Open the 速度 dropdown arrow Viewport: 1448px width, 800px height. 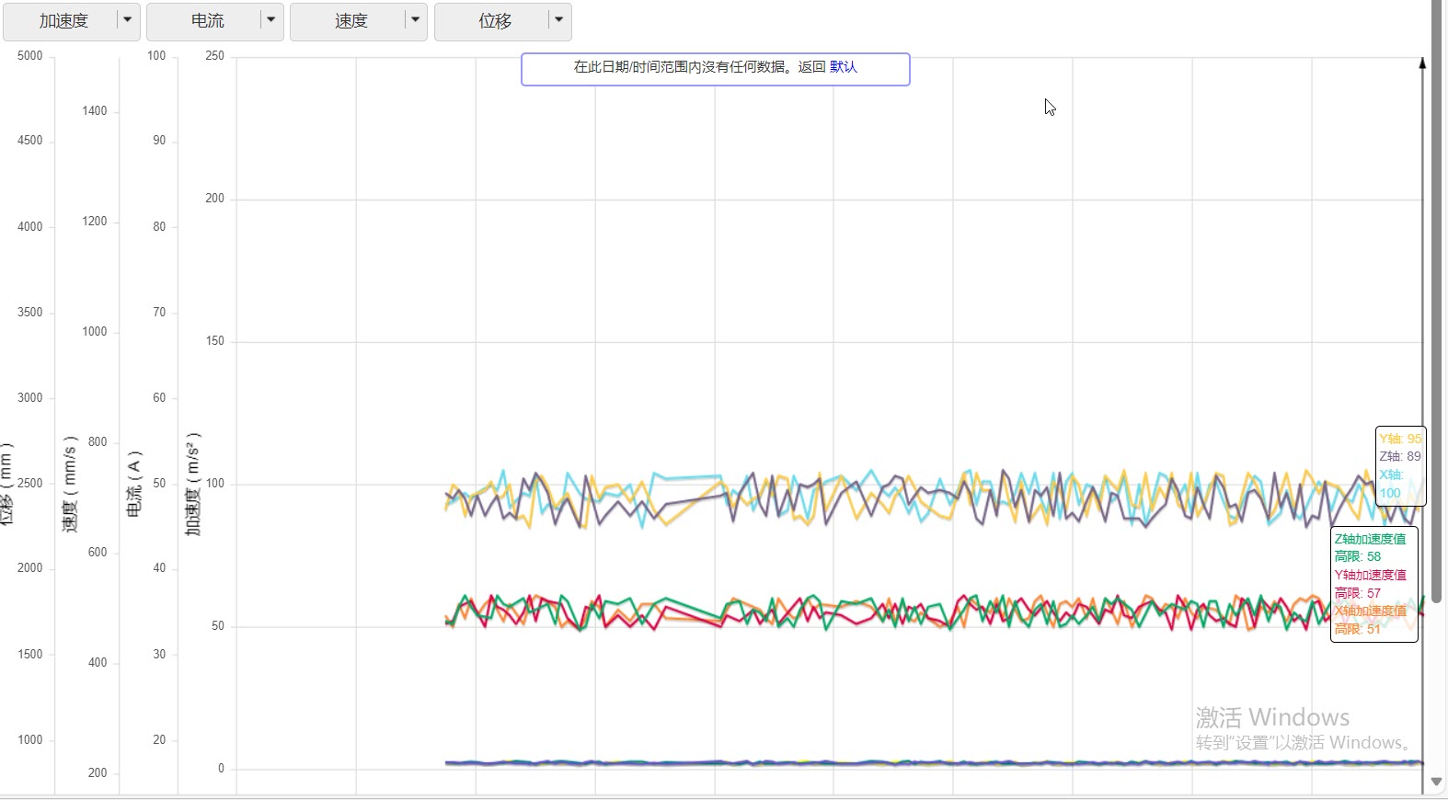click(416, 20)
